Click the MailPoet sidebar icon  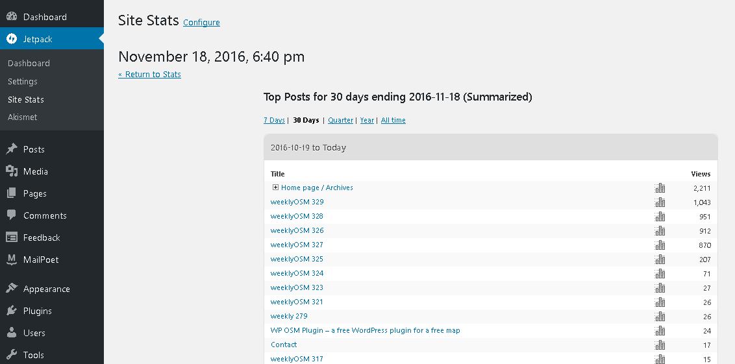coord(12,260)
